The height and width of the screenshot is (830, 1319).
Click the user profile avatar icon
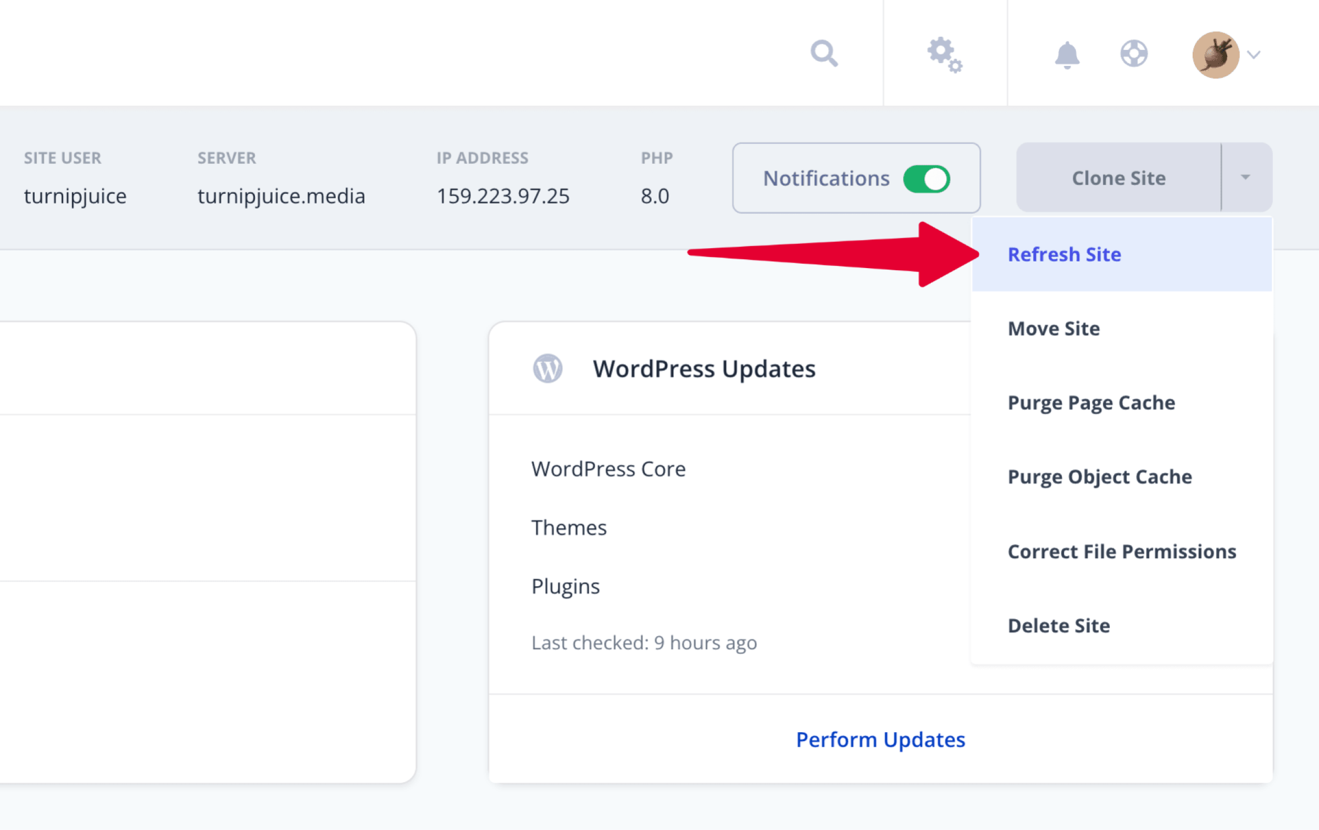point(1215,53)
